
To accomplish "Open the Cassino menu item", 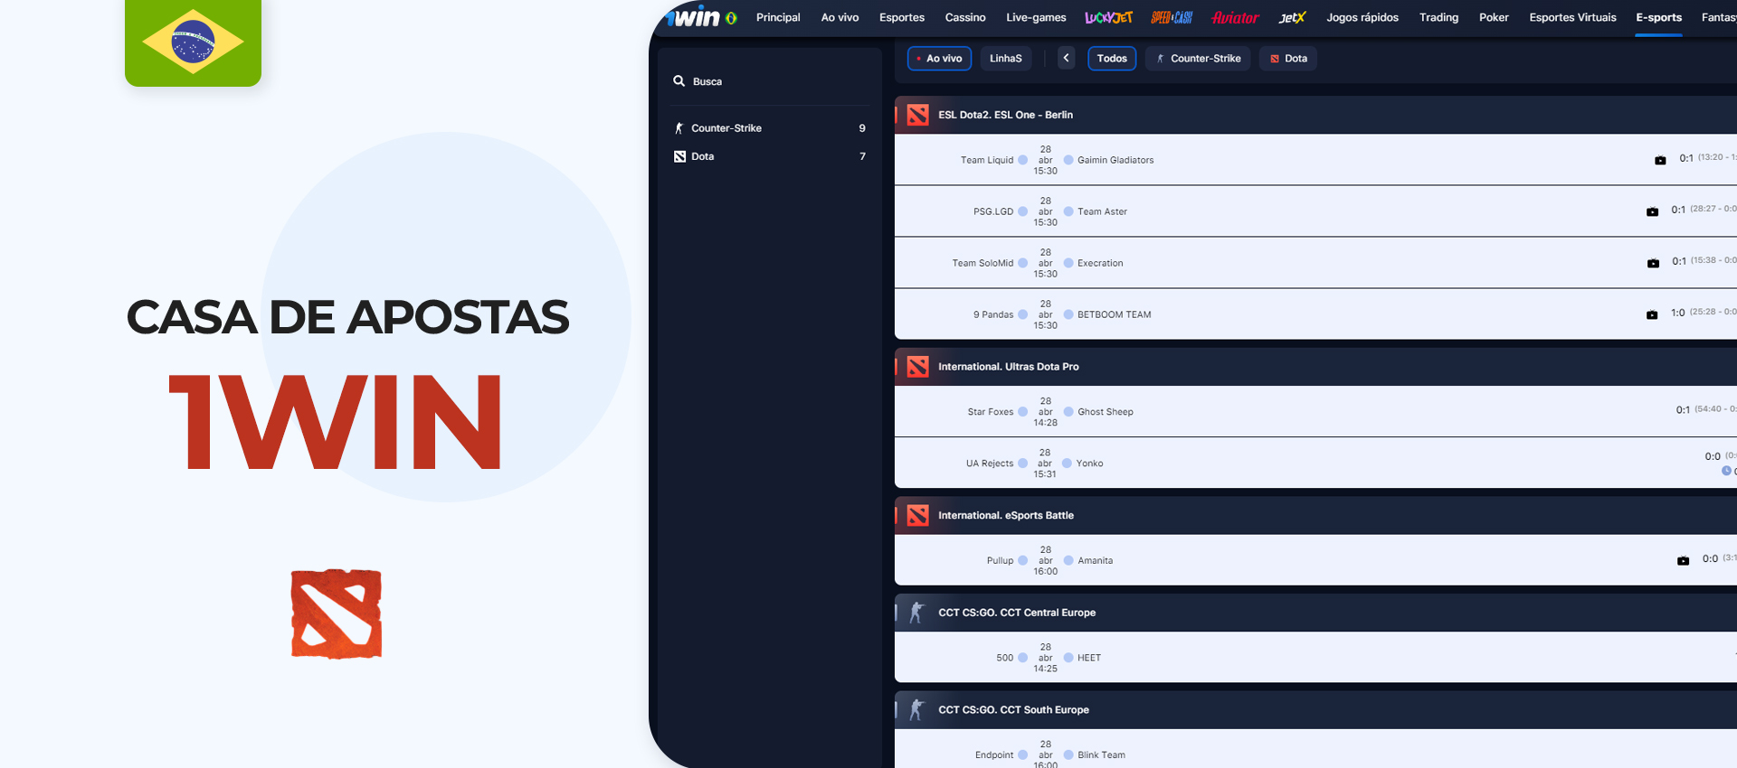I will (x=965, y=17).
